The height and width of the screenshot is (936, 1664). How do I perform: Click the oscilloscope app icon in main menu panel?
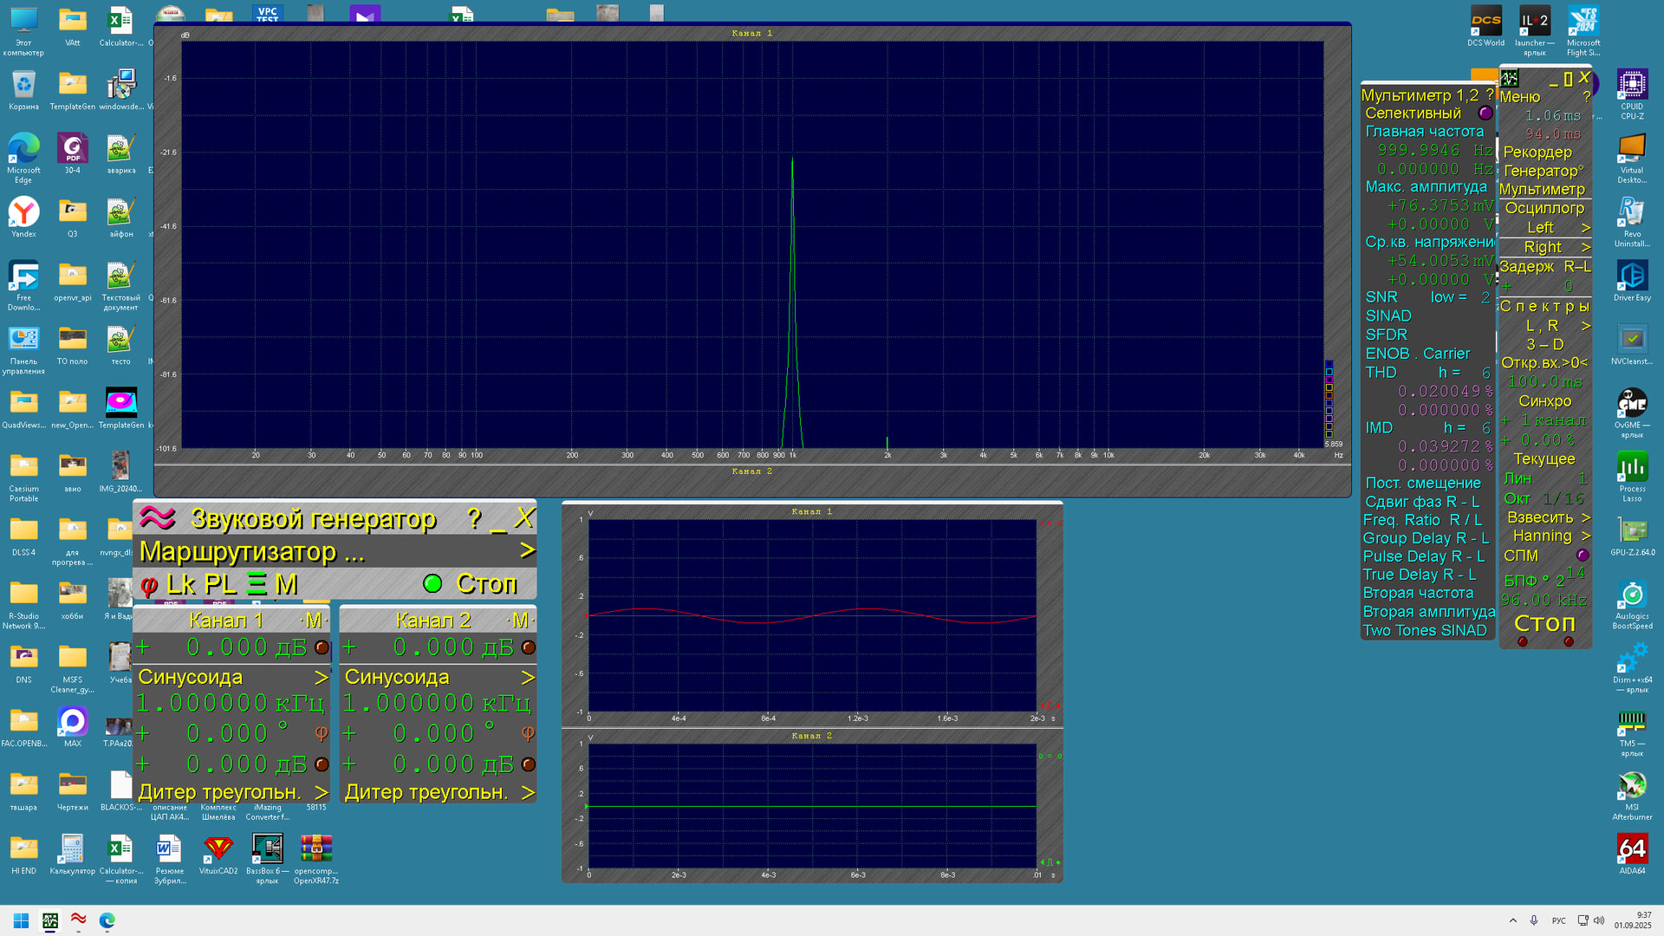(x=1510, y=78)
